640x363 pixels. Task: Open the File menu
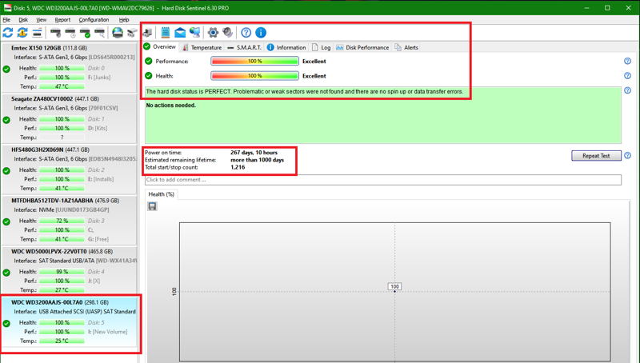6,19
